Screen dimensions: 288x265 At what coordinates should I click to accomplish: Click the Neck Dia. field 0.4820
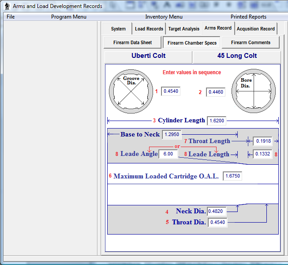(217, 211)
